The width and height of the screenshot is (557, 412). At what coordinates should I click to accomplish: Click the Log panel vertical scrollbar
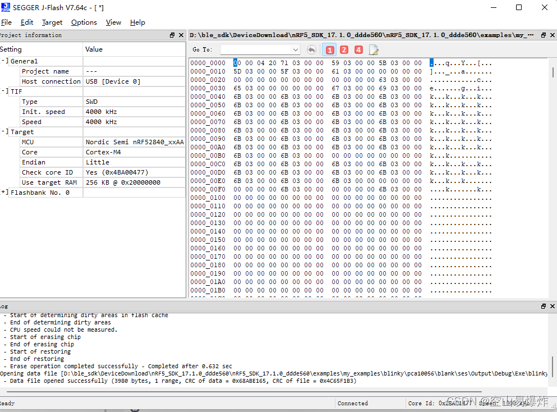click(x=553, y=368)
